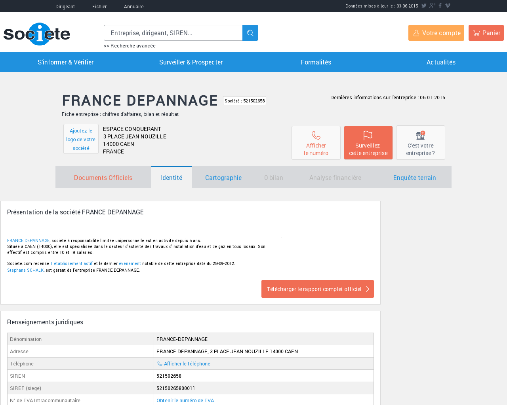
Task: Select the Analyse financière tab
Action: [335, 178]
